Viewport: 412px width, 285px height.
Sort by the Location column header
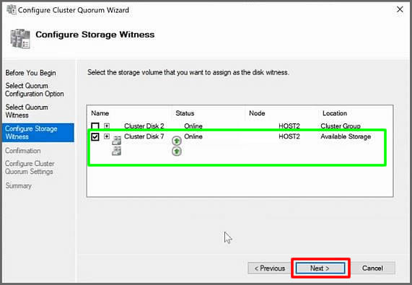point(335,113)
